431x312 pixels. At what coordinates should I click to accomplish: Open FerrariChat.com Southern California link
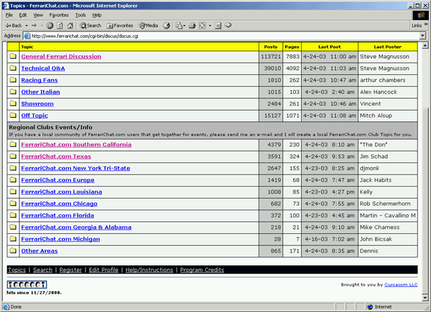coord(76,144)
